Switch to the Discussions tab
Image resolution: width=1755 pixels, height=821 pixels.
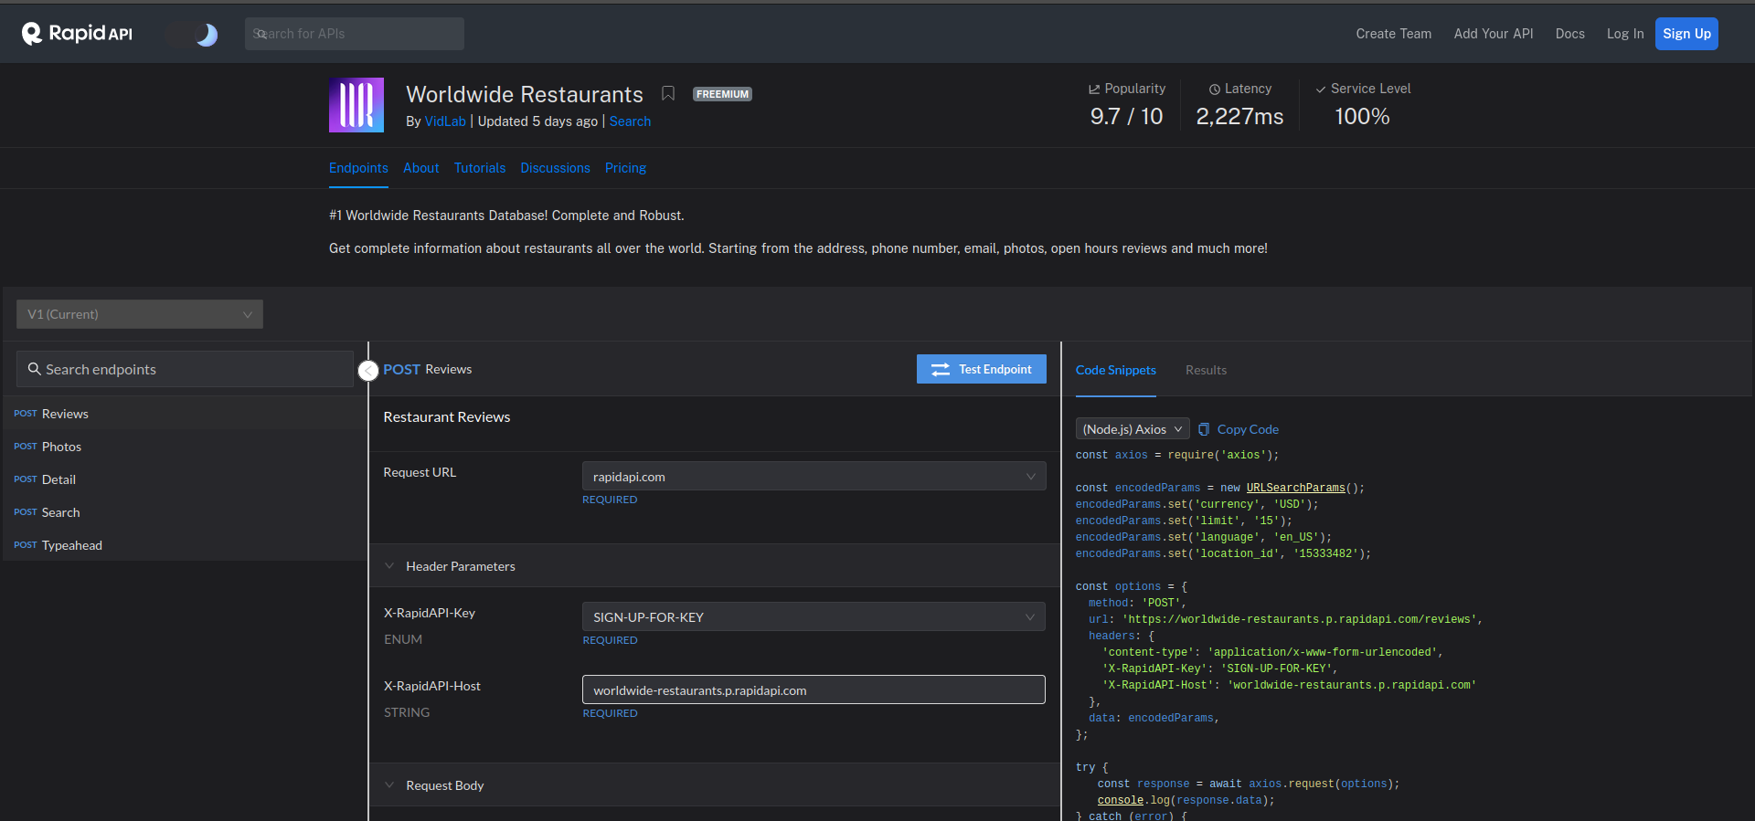point(555,168)
